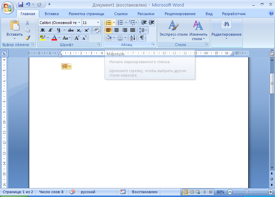Click the macro recording icon in status bar

coord(123,192)
